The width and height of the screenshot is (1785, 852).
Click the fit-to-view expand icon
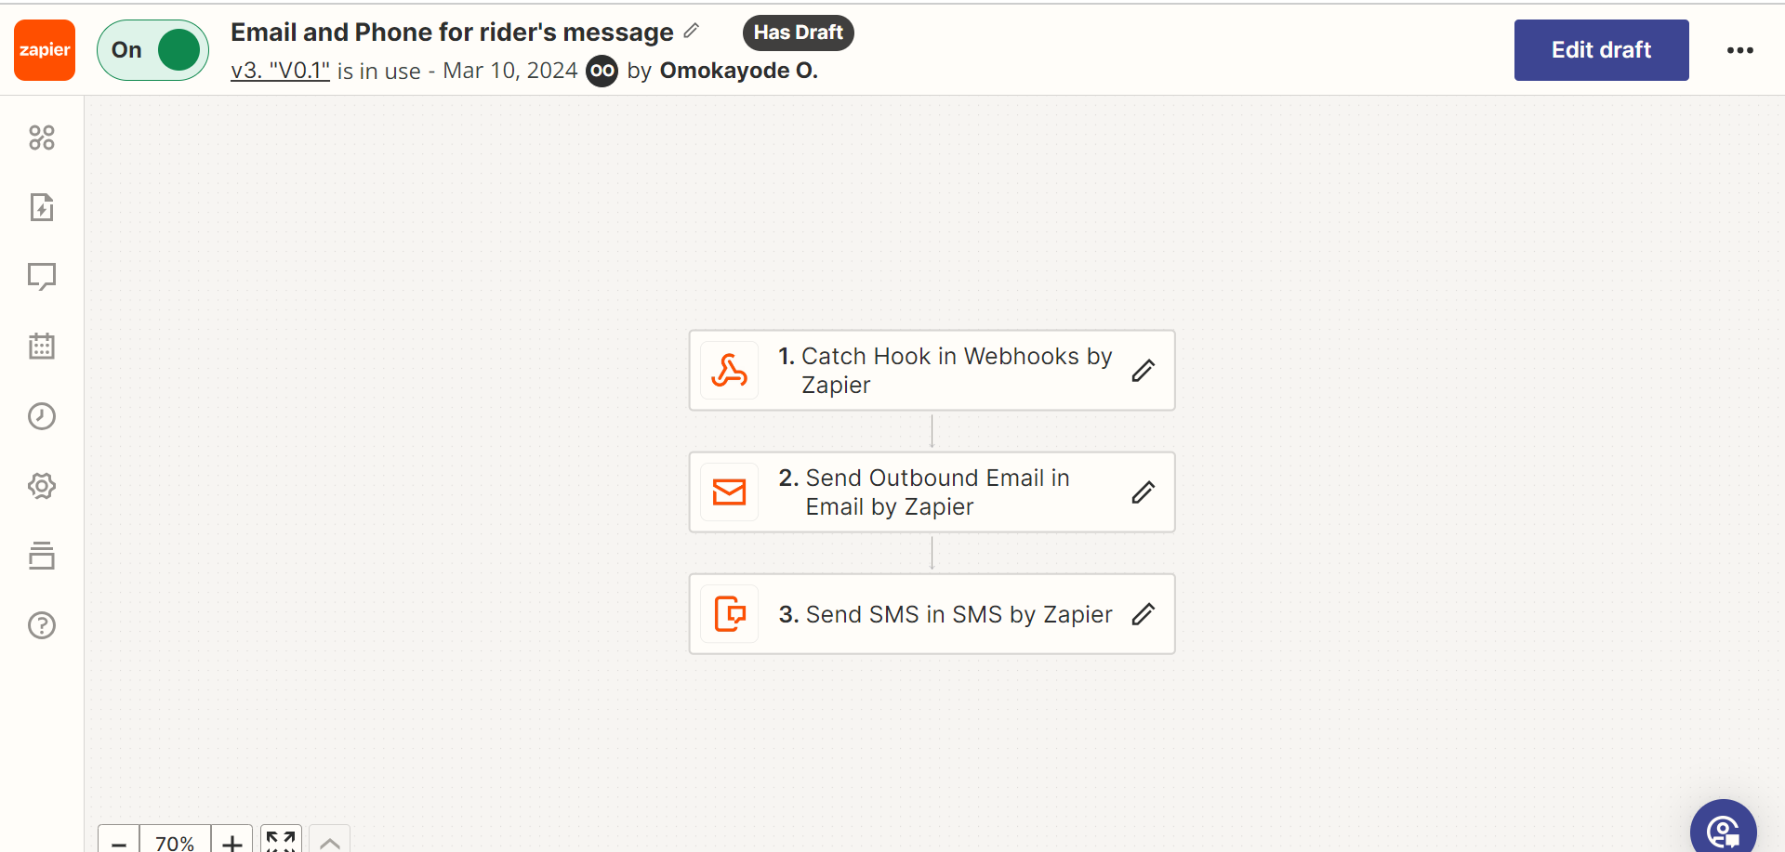click(x=281, y=841)
